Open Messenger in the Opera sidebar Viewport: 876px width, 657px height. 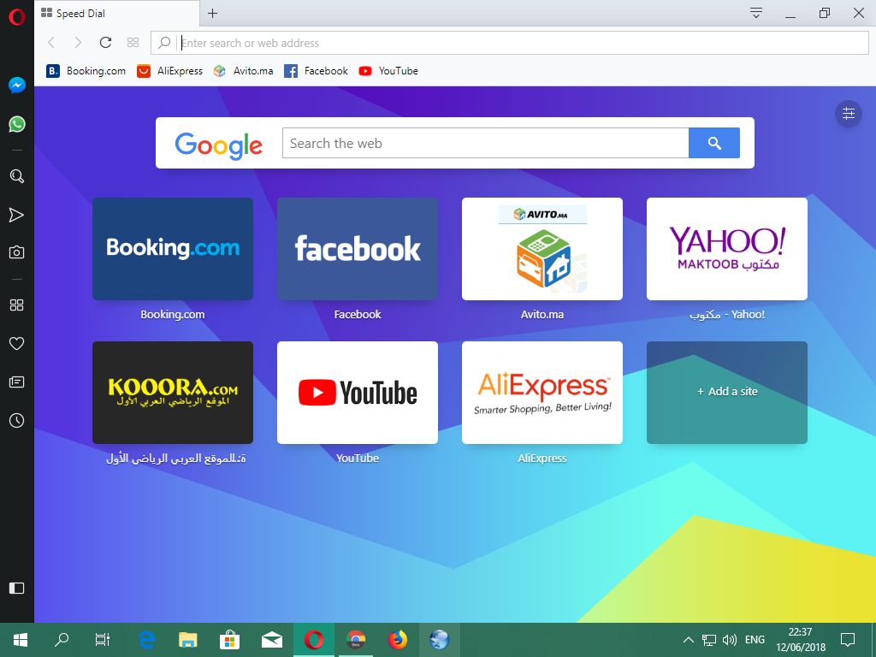(17, 86)
